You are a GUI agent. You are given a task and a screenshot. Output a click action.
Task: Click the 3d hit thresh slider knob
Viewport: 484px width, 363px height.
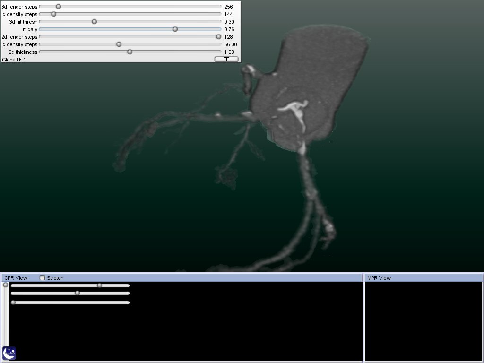pos(94,22)
